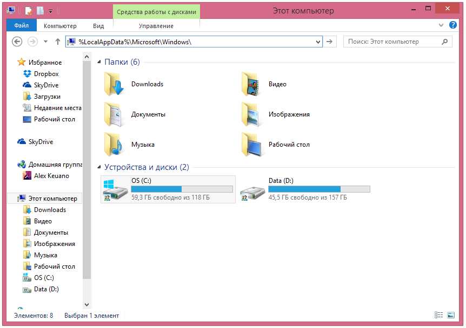Screen dimensions: 466x328
Task: Click the Data (D:) space usage bar
Action: (319, 189)
